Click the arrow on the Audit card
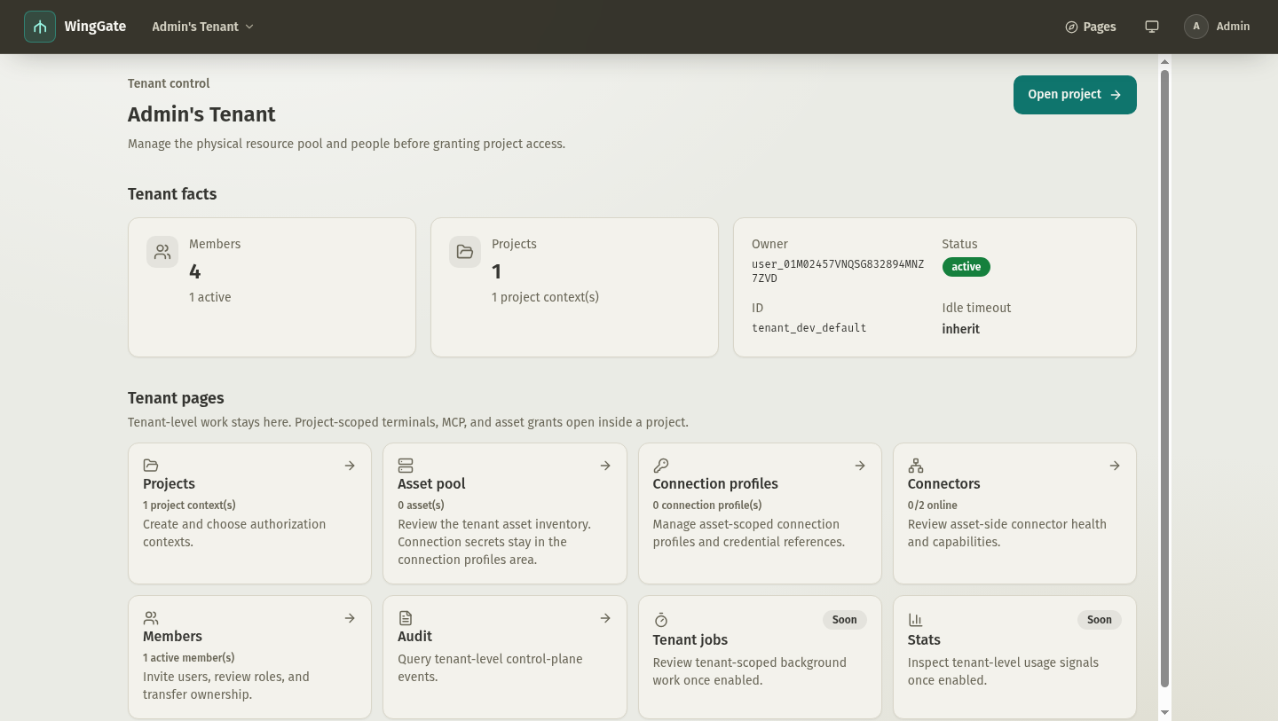 pyautogui.click(x=605, y=618)
